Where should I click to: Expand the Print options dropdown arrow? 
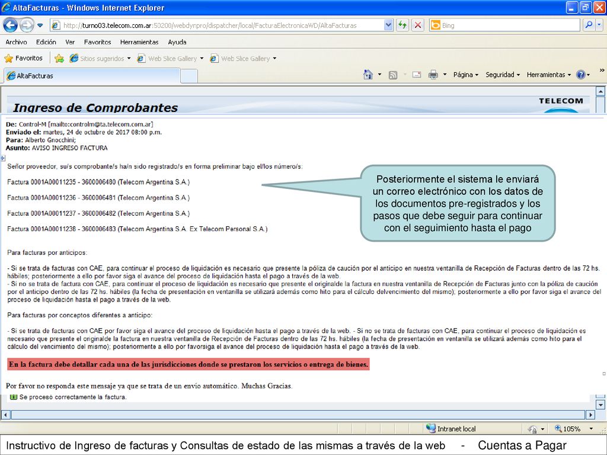point(445,75)
